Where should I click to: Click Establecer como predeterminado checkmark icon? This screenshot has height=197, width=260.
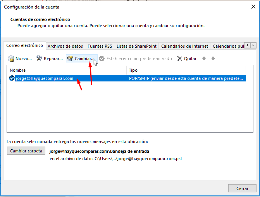tap(102, 59)
